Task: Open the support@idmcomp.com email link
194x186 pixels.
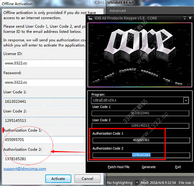Action: pyautogui.click(x=25, y=169)
